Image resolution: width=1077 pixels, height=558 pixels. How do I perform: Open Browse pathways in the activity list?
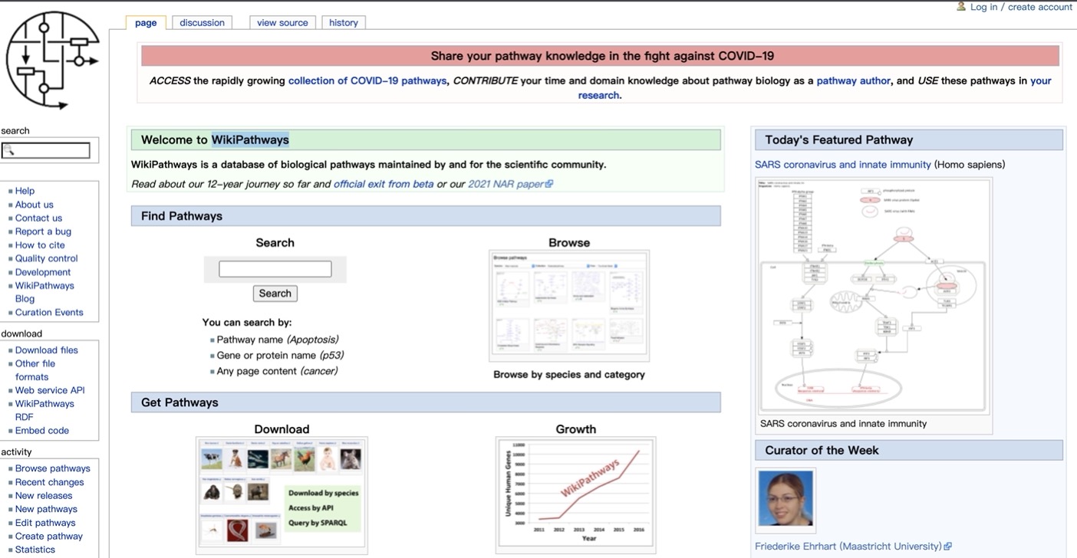53,468
